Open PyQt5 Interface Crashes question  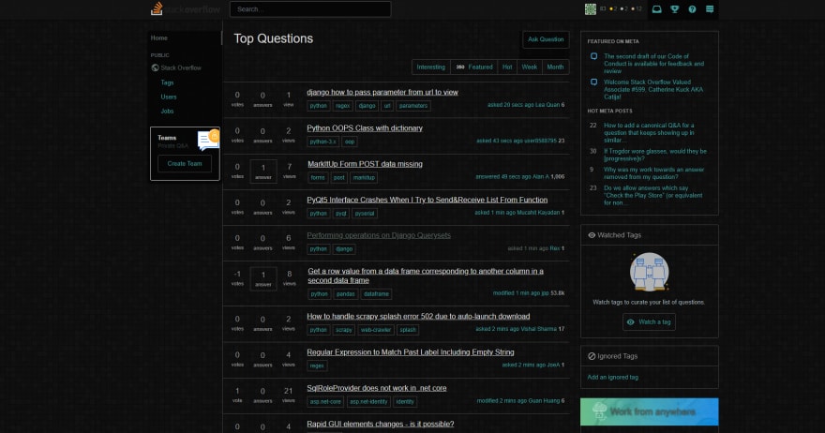[x=427, y=200]
